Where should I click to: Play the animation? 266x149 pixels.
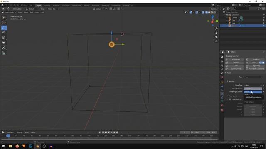click(111, 132)
